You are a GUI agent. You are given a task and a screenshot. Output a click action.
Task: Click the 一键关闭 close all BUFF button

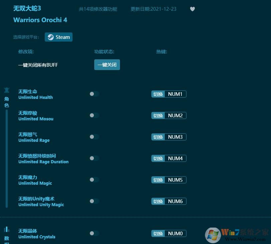[x=107, y=65]
